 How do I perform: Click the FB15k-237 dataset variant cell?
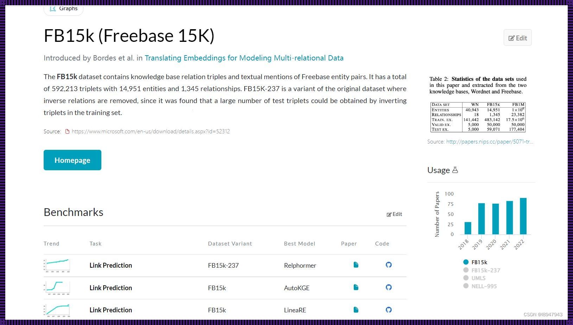click(x=223, y=266)
